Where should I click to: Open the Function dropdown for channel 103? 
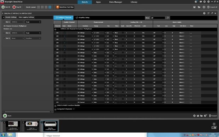tap(85, 39)
